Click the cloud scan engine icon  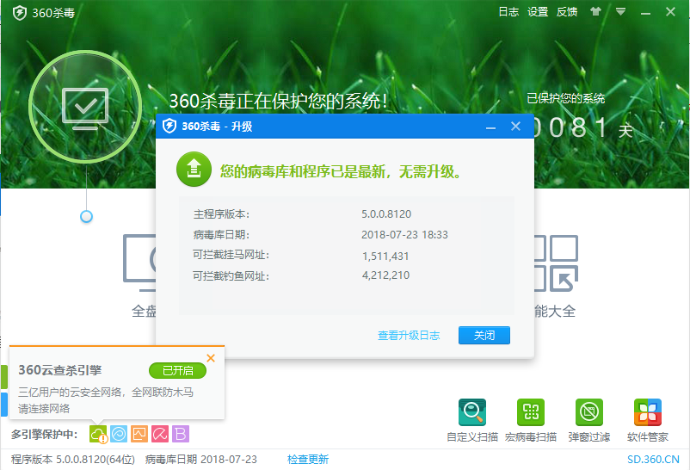point(98,435)
